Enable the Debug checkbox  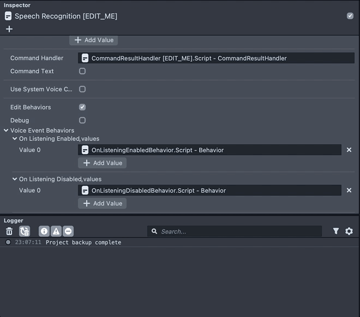82,120
